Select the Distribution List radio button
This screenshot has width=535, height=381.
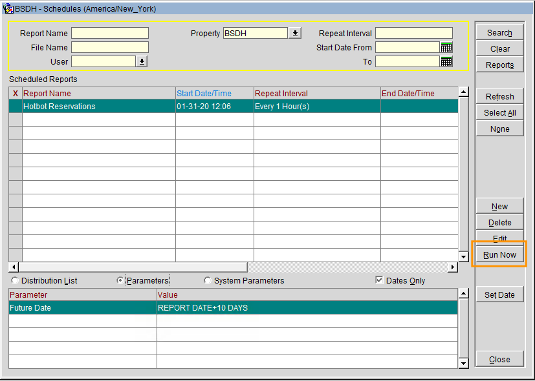15,280
